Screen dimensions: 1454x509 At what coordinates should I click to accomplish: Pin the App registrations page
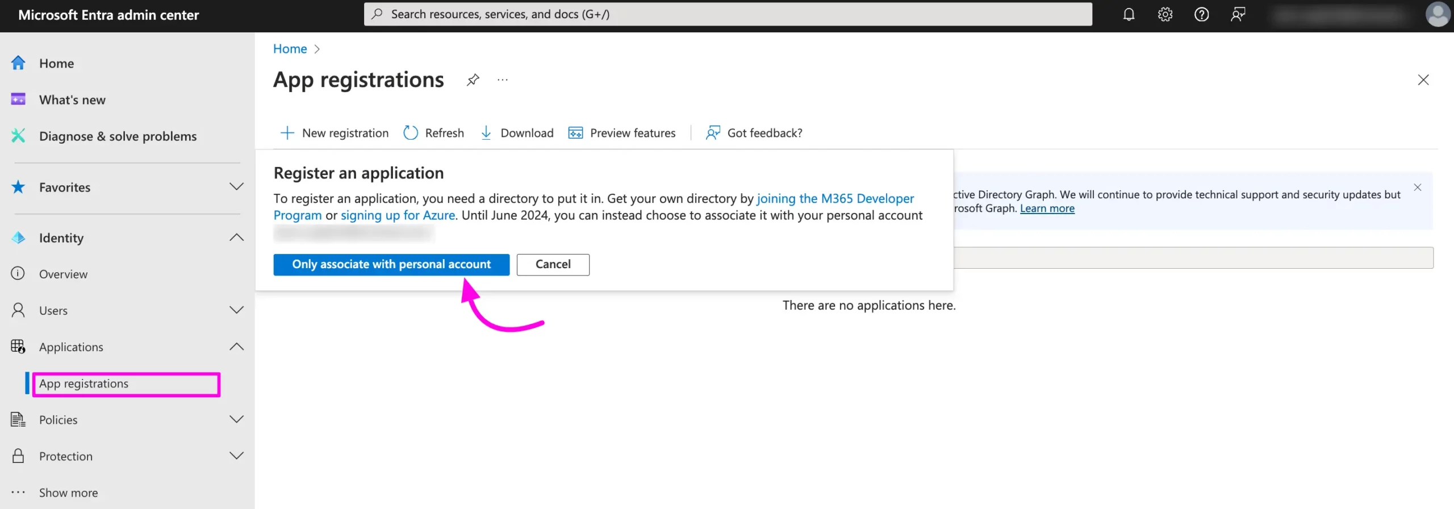pyautogui.click(x=473, y=80)
